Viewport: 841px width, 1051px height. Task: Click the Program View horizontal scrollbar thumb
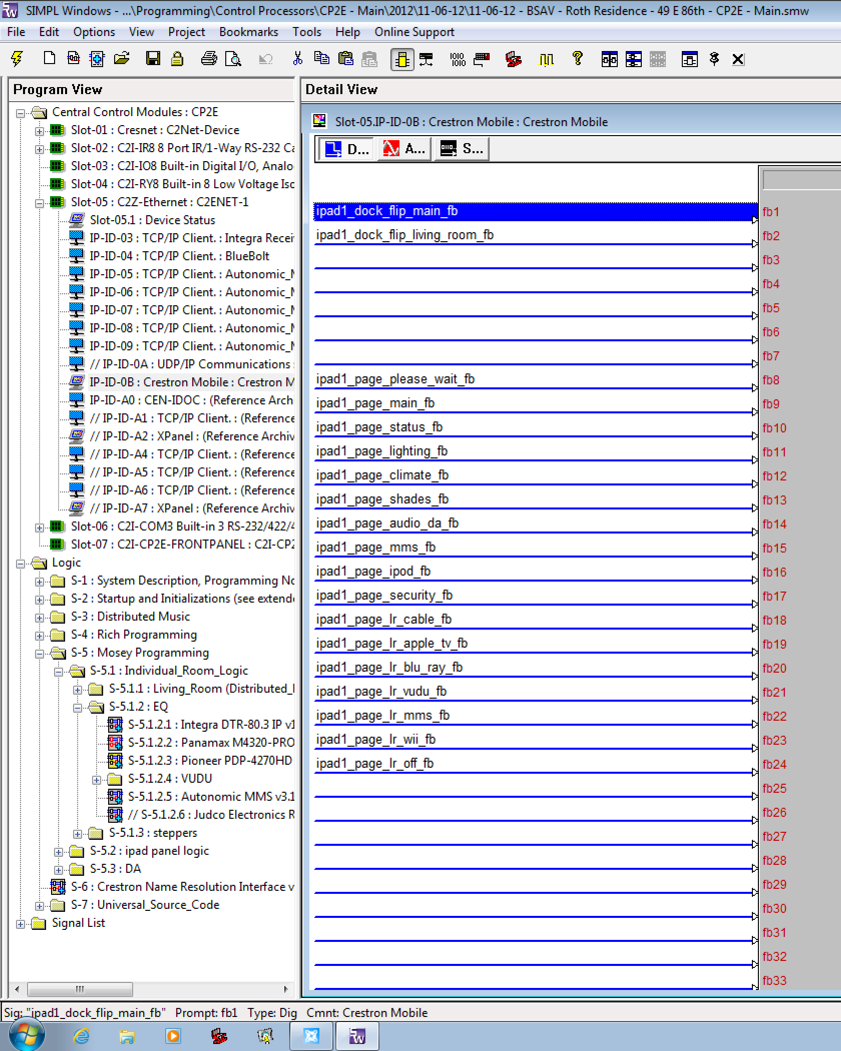tap(80, 989)
